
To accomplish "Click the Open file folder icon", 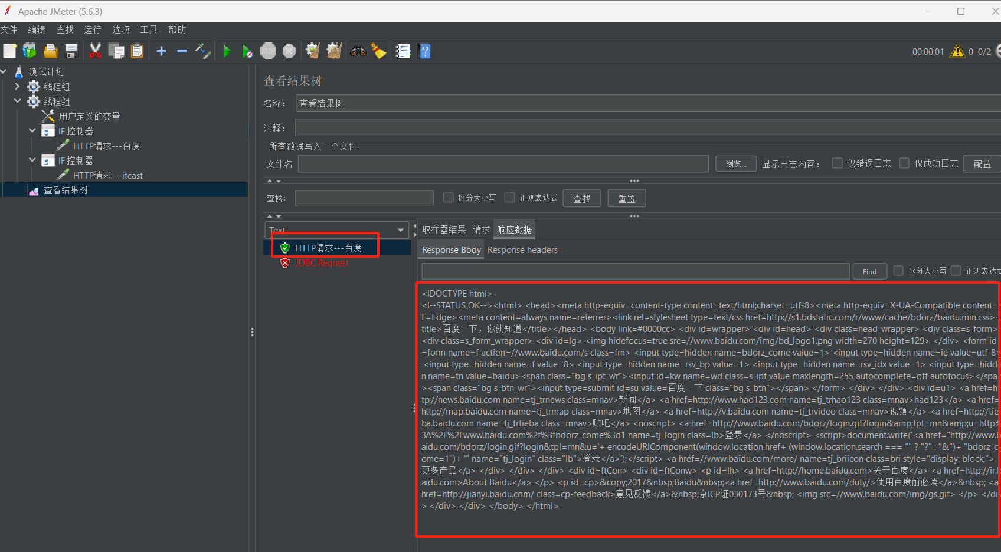I will click(51, 51).
